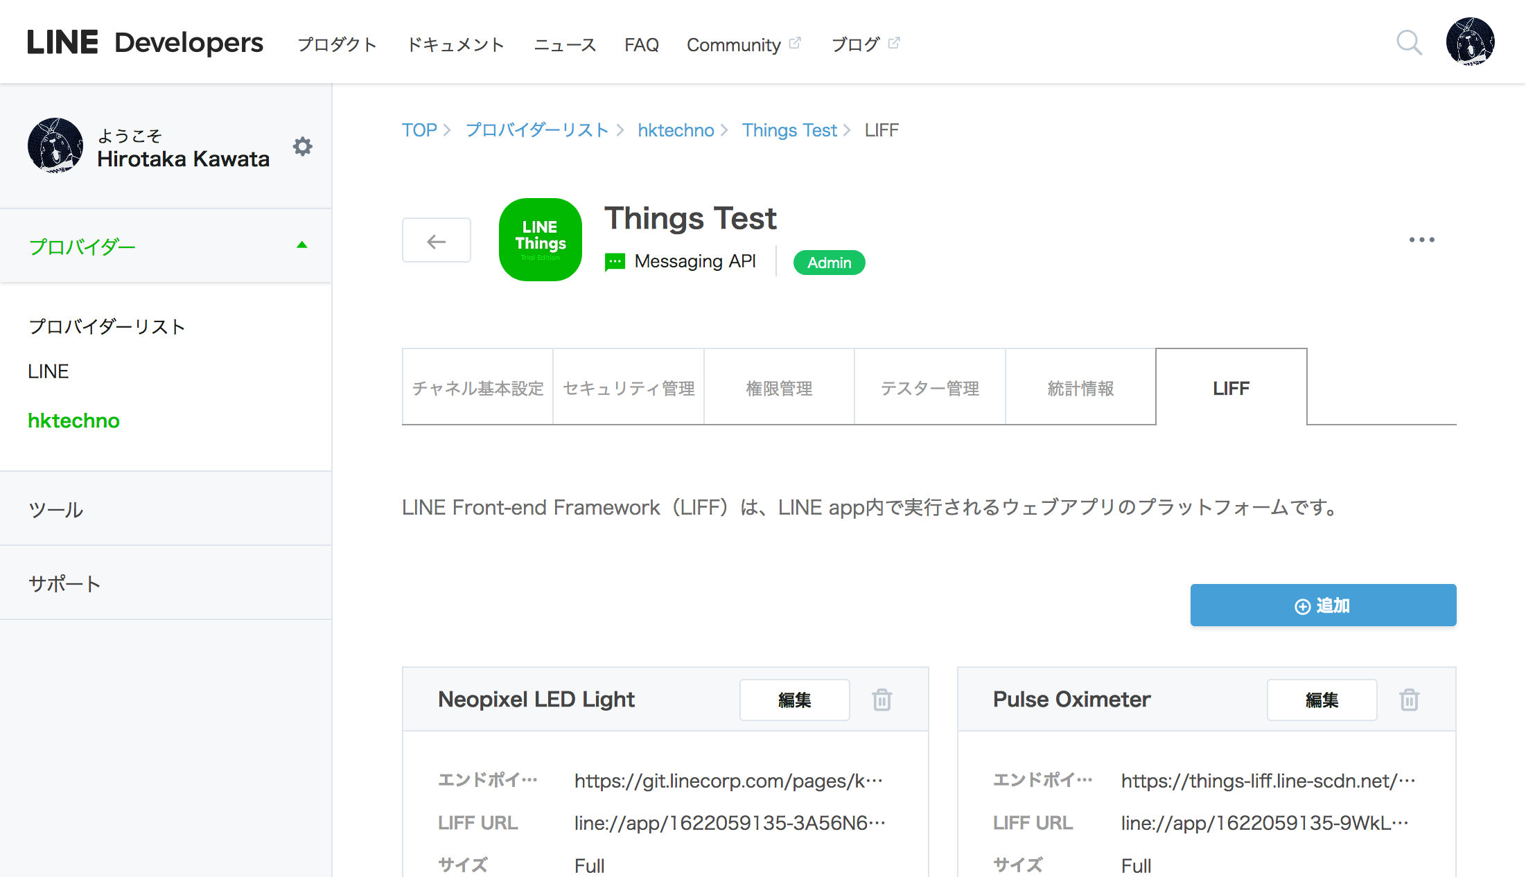Click the Admin badge

[829, 263]
